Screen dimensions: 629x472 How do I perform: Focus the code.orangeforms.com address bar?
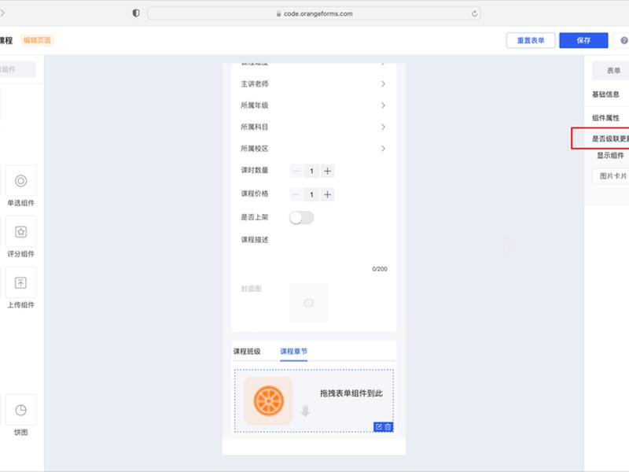pos(314,13)
